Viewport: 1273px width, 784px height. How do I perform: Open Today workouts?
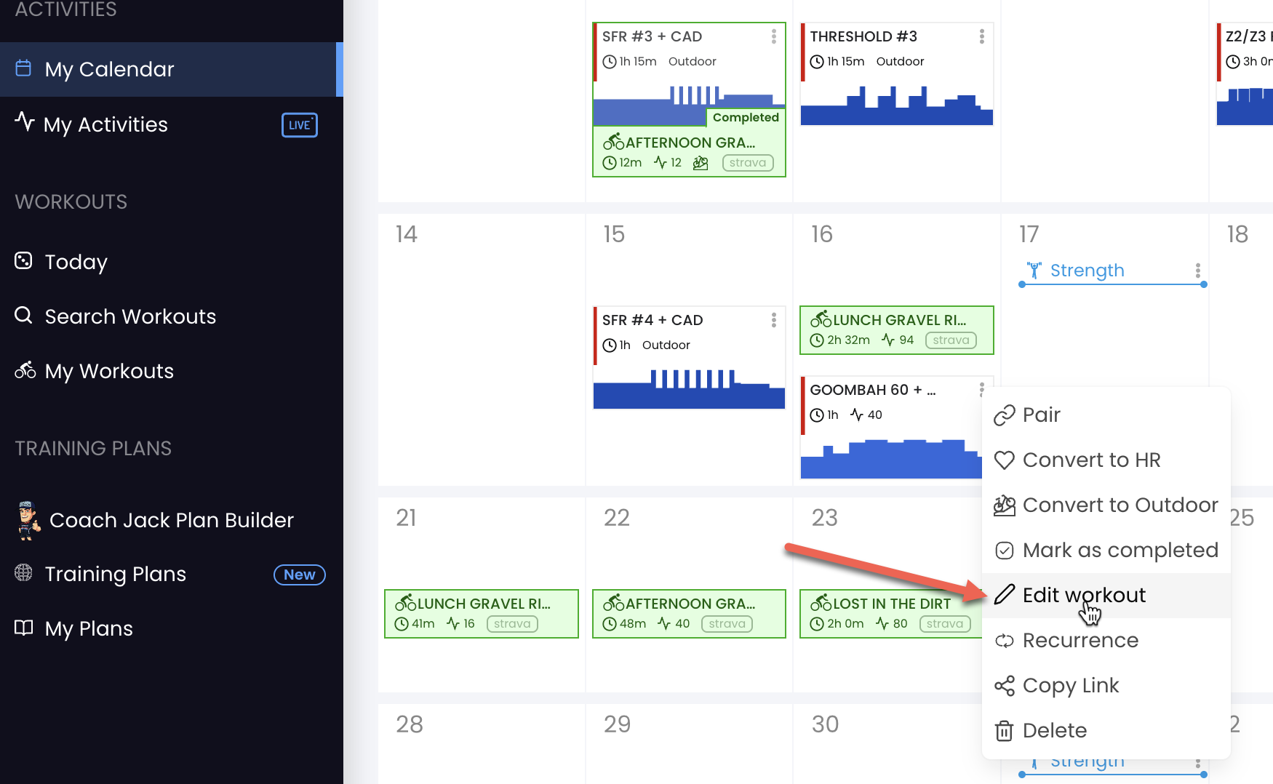(x=76, y=262)
